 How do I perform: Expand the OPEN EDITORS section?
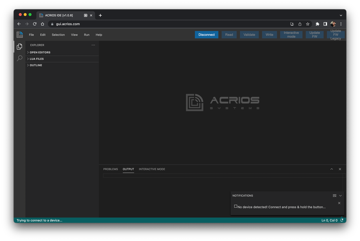pos(62,52)
